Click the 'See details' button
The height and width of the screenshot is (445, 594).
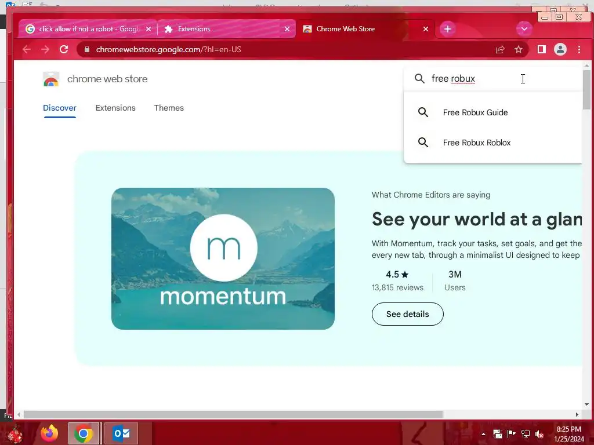tap(408, 314)
